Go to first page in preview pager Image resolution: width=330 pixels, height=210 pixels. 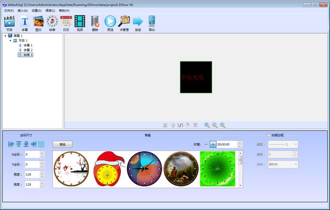[165, 125]
